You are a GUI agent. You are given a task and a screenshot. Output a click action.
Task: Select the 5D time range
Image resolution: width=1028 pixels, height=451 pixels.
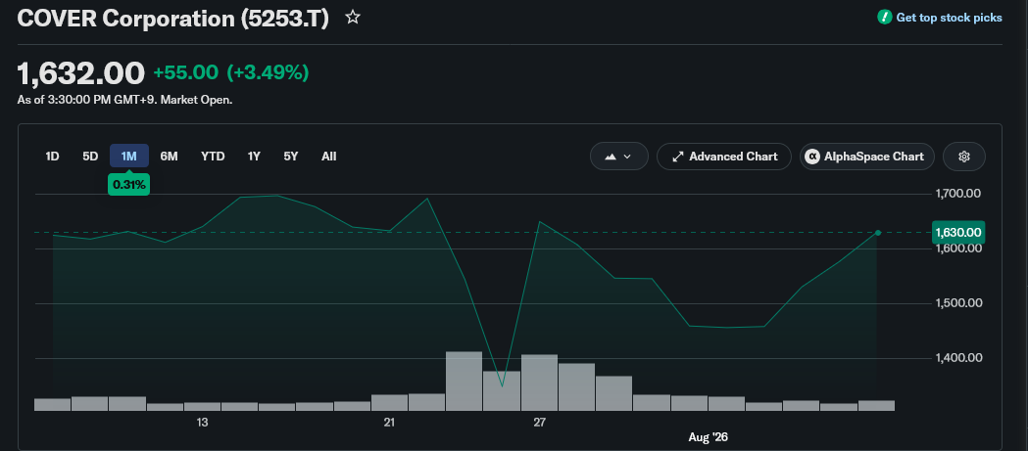click(90, 157)
